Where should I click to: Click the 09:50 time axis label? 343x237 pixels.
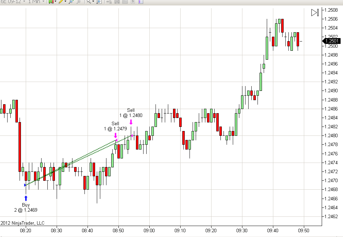[x=304, y=230]
